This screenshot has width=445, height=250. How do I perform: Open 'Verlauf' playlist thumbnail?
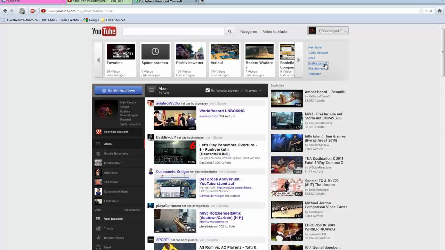point(225,52)
